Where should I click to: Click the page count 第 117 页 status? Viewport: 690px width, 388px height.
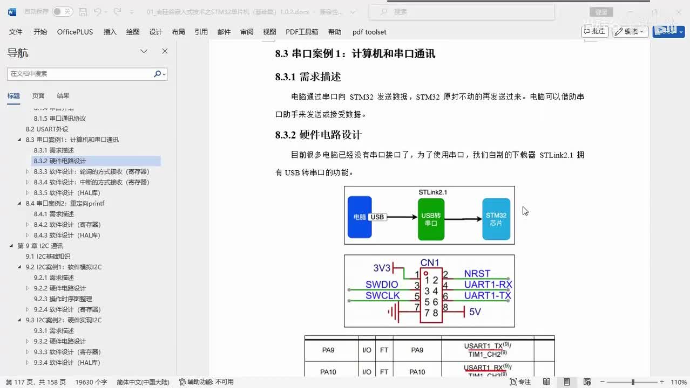(x=36, y=382)
